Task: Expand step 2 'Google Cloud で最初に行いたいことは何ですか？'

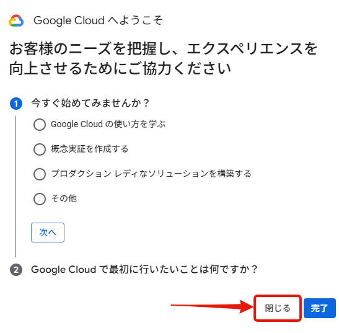Action: tap(144, 270)
